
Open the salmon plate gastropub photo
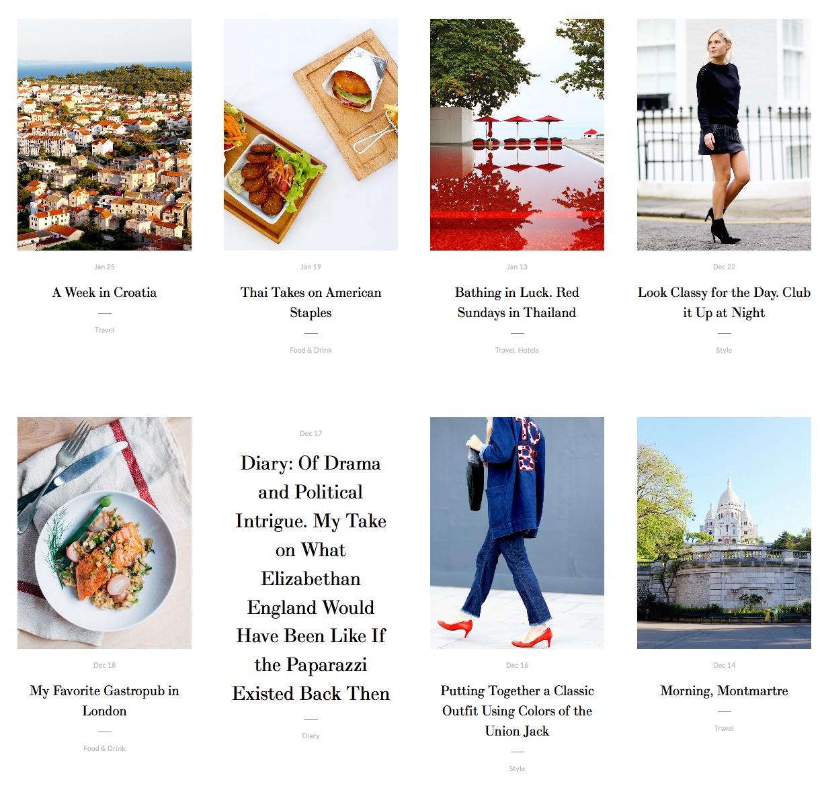click(x=104, y=533)
